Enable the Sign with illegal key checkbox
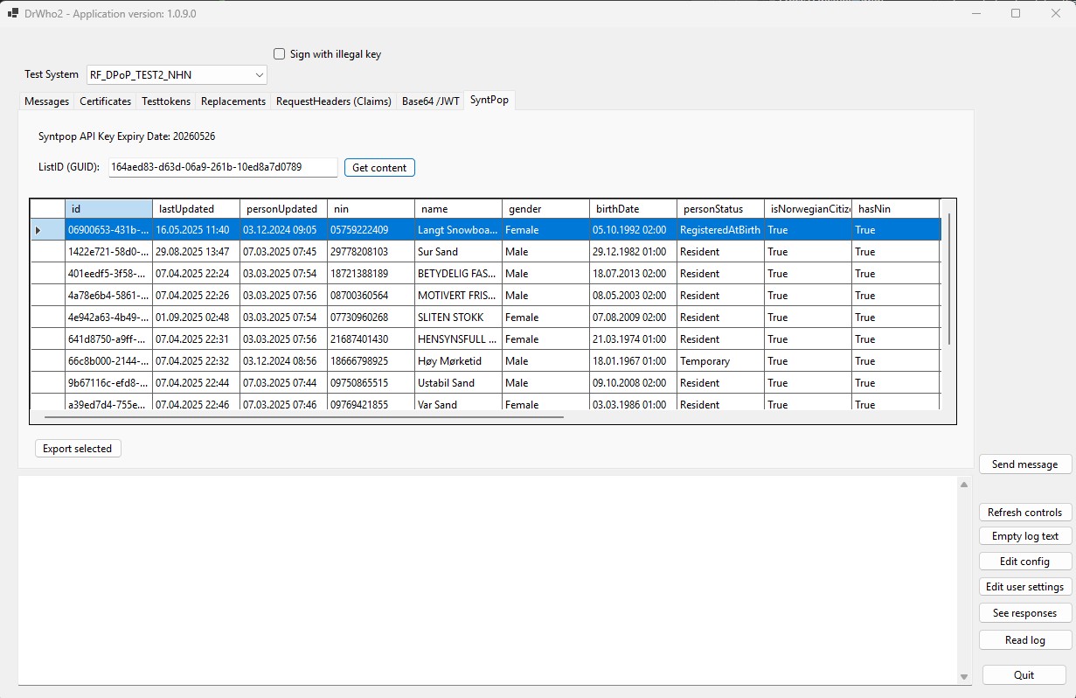1076x698 pixels. pyautogui.click(x=280, y=54)
